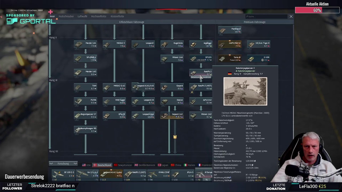Select the Ozelot vehicle card
The height and width of the screenshot is (192, 342).
point(172,101)
